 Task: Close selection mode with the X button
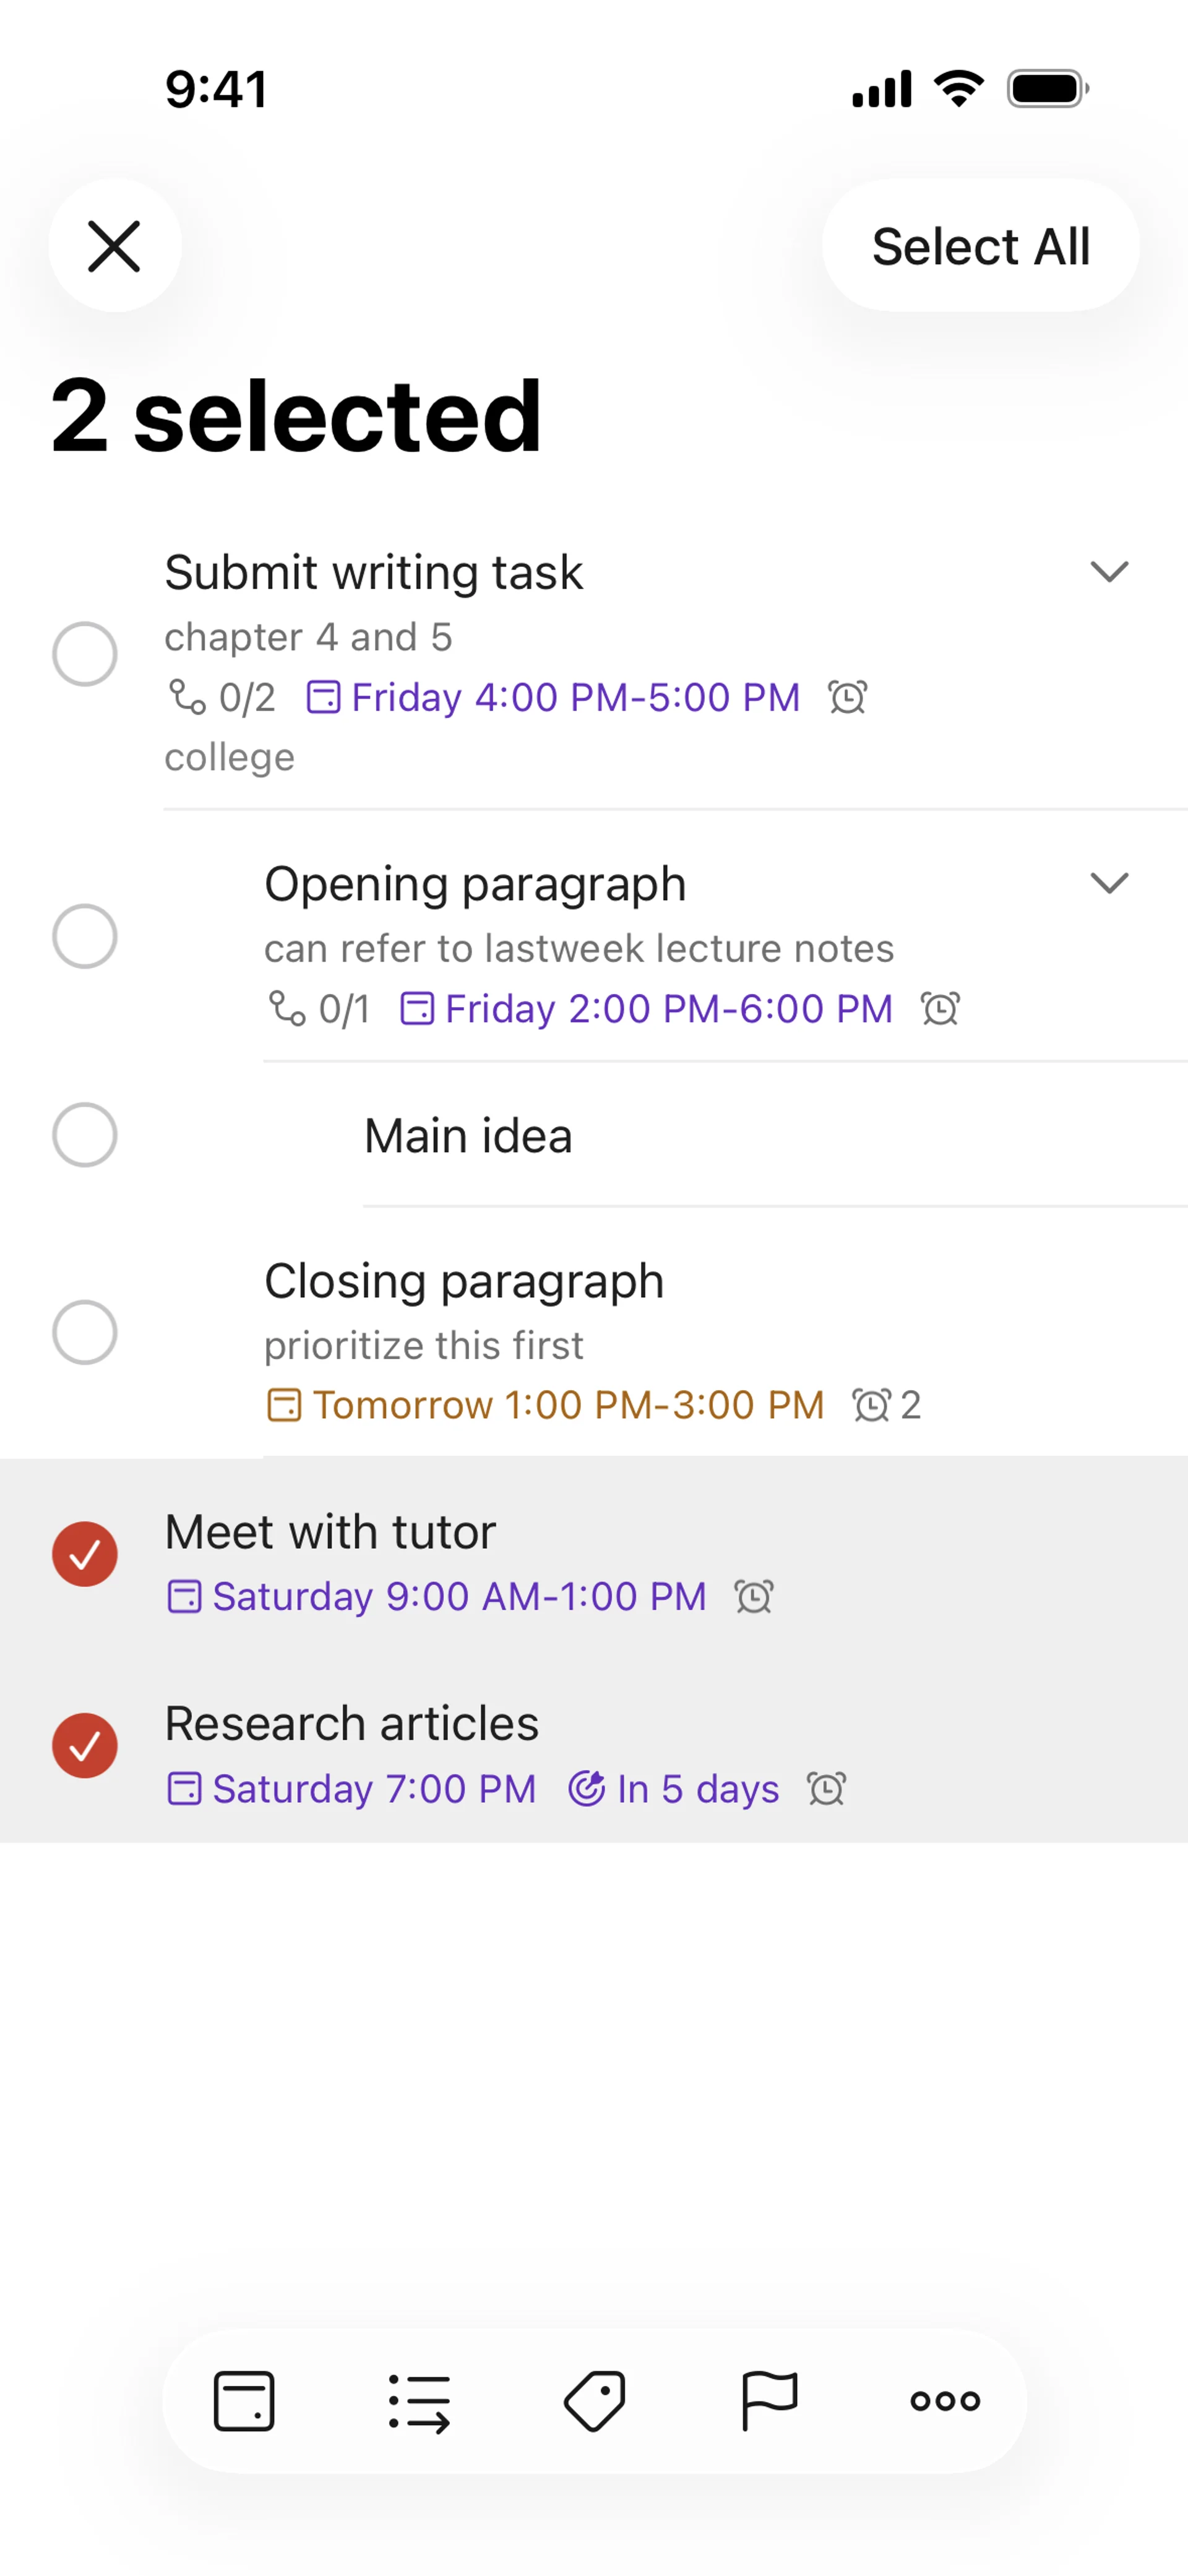(114, 246)
